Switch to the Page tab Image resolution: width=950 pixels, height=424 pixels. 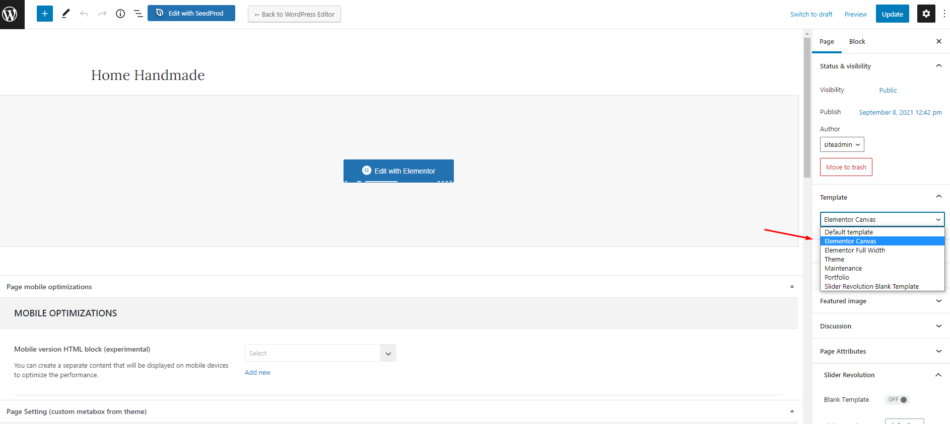pos(827,41)
